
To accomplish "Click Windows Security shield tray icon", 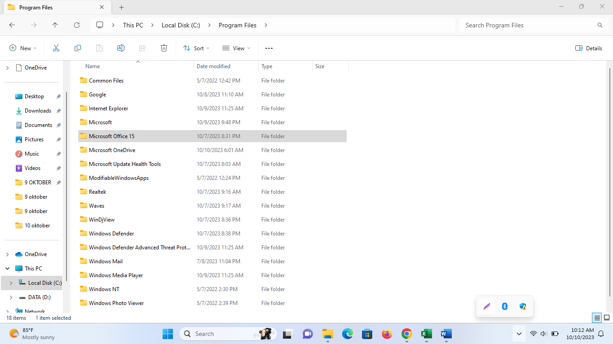I will (x=523, y=306).
